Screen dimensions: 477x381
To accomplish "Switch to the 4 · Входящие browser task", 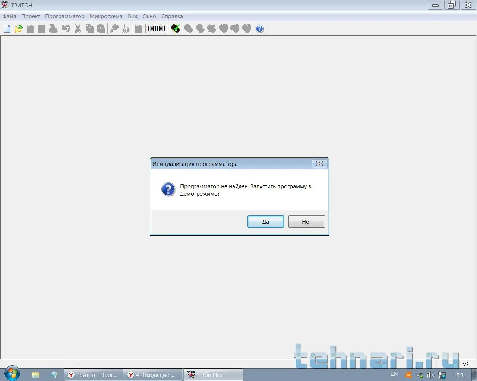I will click(x=153, y=375).
